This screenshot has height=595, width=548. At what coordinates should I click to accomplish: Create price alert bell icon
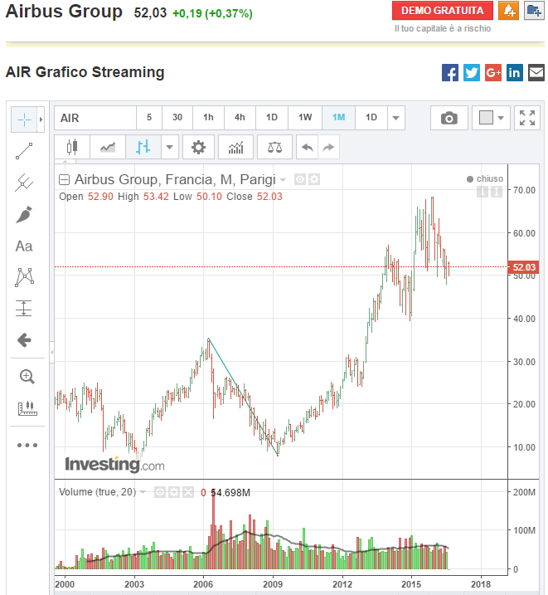508,10
